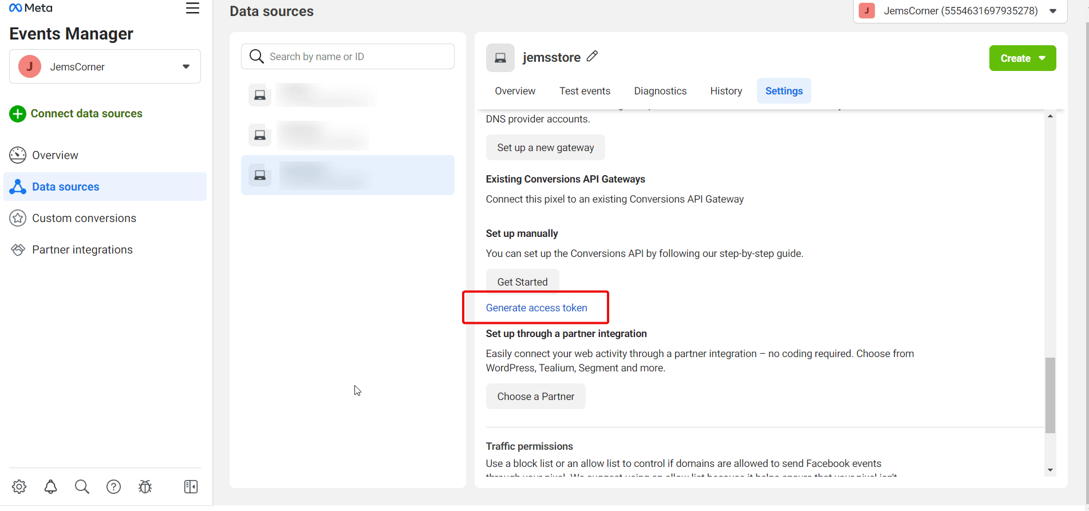This screenshot has width=1089, height=511.
Task: Click the Set up a new gateway button
Action: 545,148
